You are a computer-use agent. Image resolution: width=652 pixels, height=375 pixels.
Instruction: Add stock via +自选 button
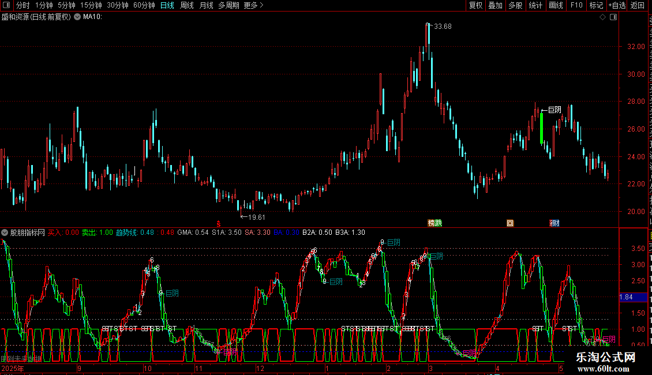617,5
